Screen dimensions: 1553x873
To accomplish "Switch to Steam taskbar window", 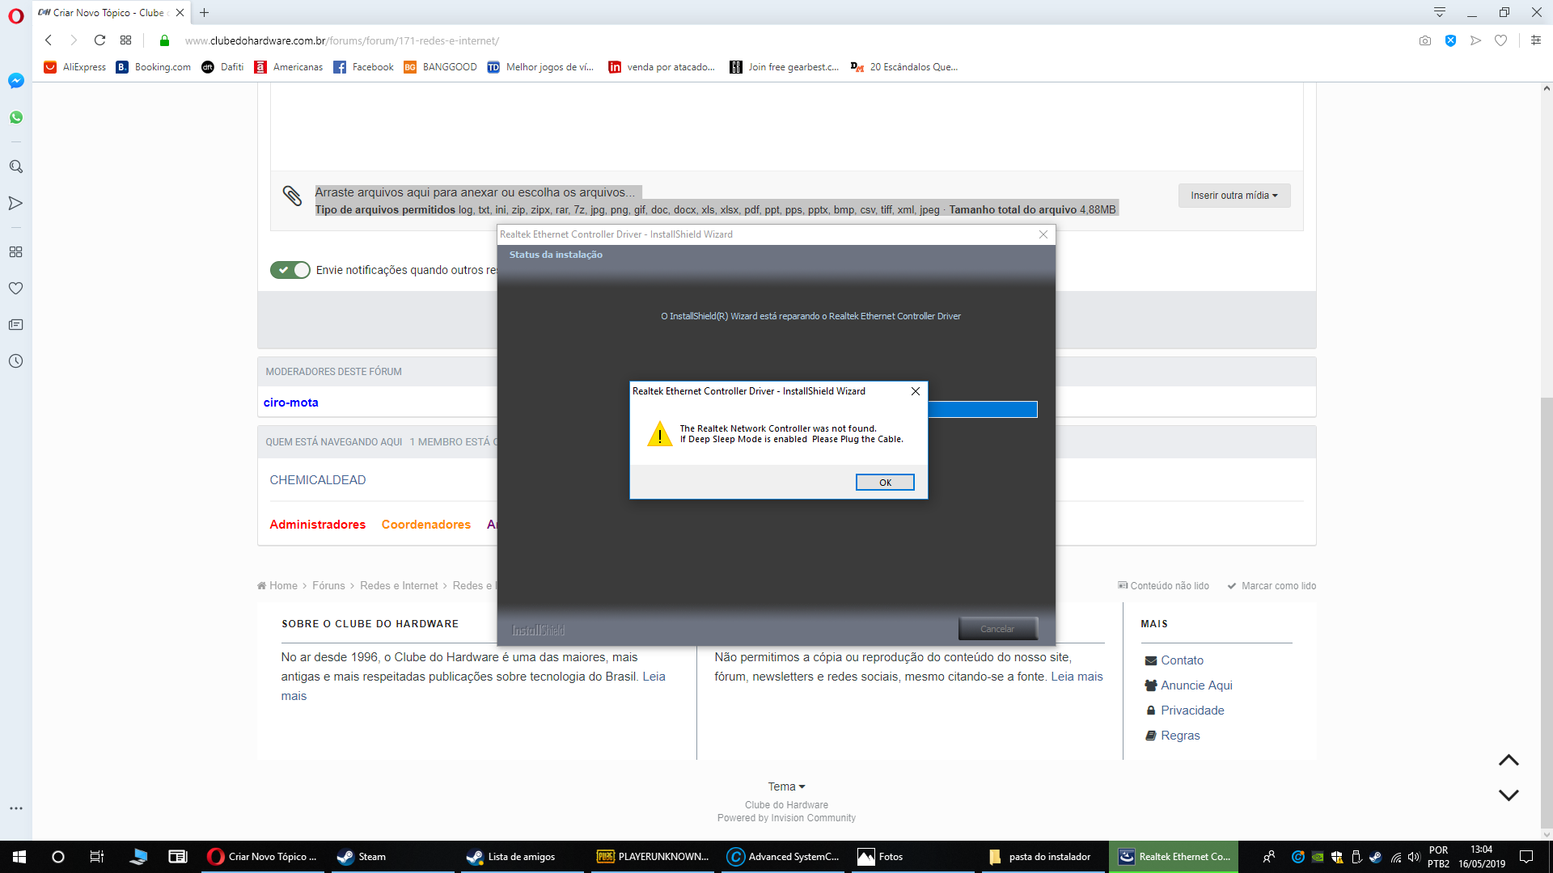I will [394, 857].
